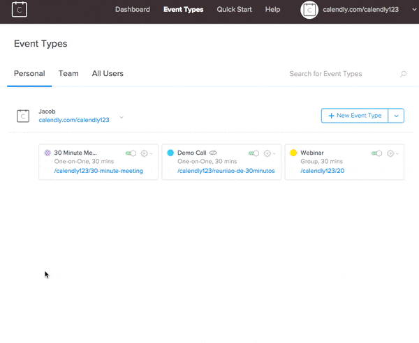This screenshot has width=419, height=343.
Task: Toggle Webinar event on/off
Action: pyautogui.click(x=377, y=153)
